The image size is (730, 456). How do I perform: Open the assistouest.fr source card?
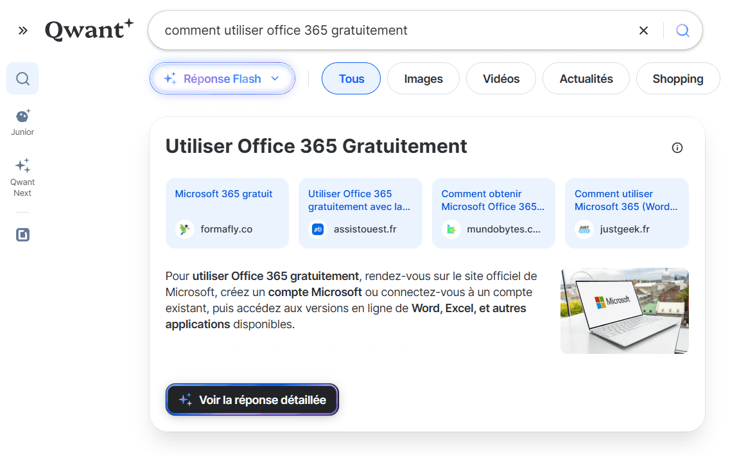(360, 213)
